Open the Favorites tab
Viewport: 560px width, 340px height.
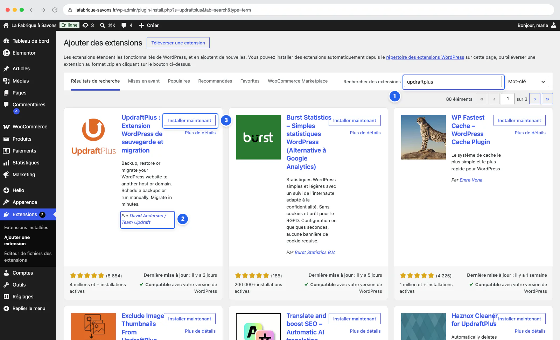pos(250,81)
